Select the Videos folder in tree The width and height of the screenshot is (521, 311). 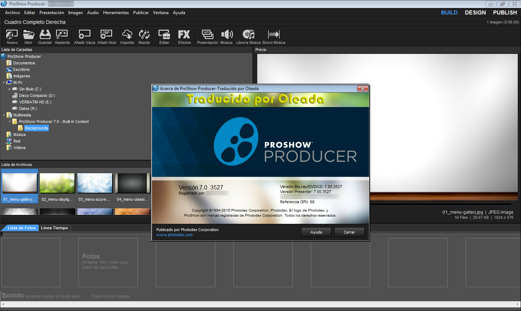[20, 148]
